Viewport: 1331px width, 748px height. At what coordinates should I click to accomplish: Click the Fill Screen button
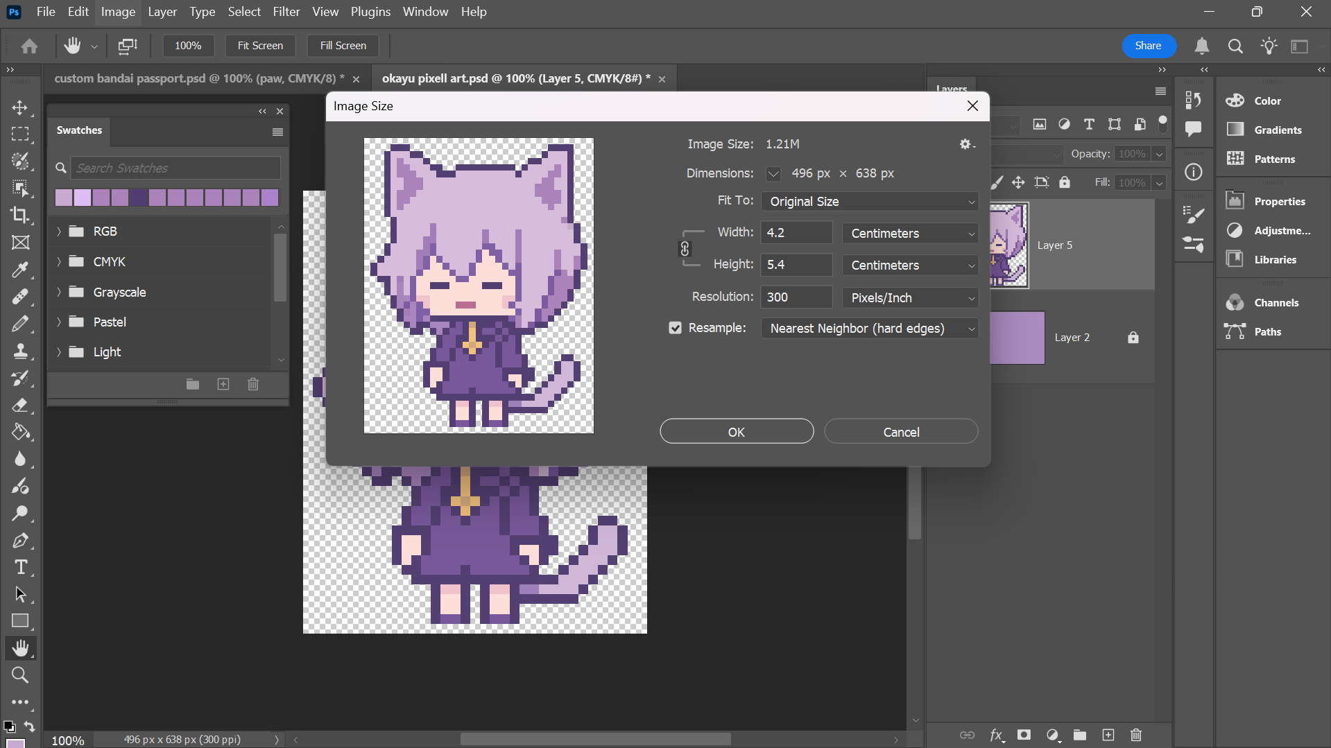pos(343,46)
